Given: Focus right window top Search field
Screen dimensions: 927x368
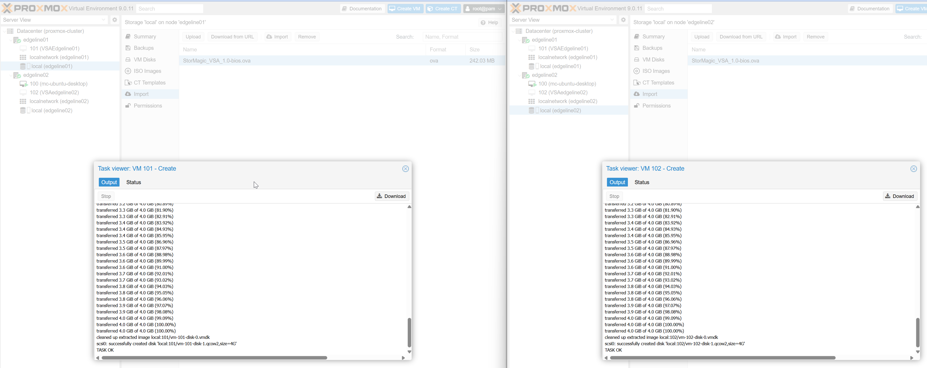Looking at the screenshot, I should tap(678, 9).
